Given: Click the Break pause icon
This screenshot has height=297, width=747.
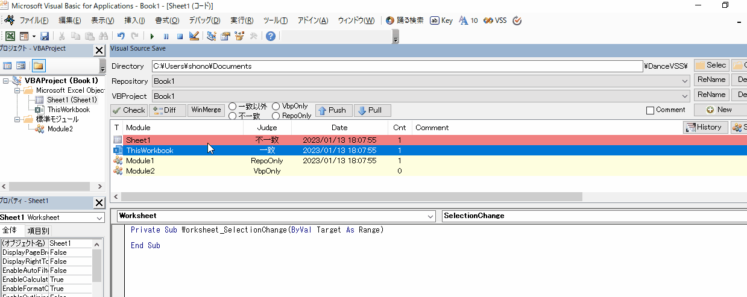Looking at the screenshot, I should tap(166, 36).
